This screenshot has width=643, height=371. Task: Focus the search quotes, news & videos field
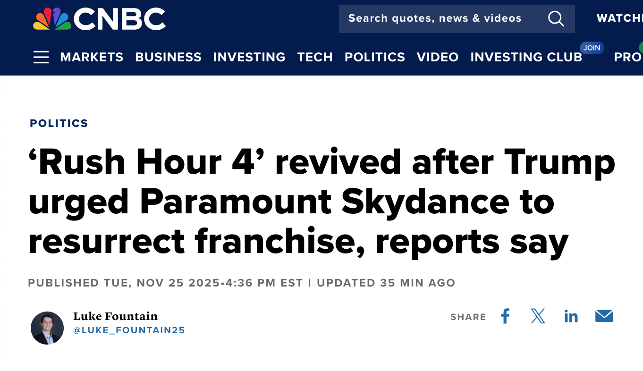[434, 19]
